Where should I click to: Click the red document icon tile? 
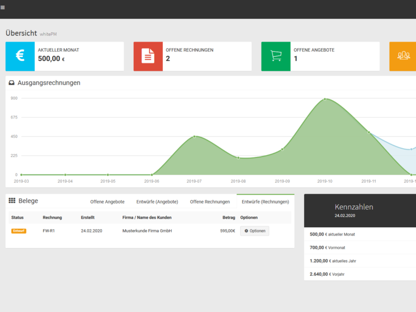click(x=148, y=56)
